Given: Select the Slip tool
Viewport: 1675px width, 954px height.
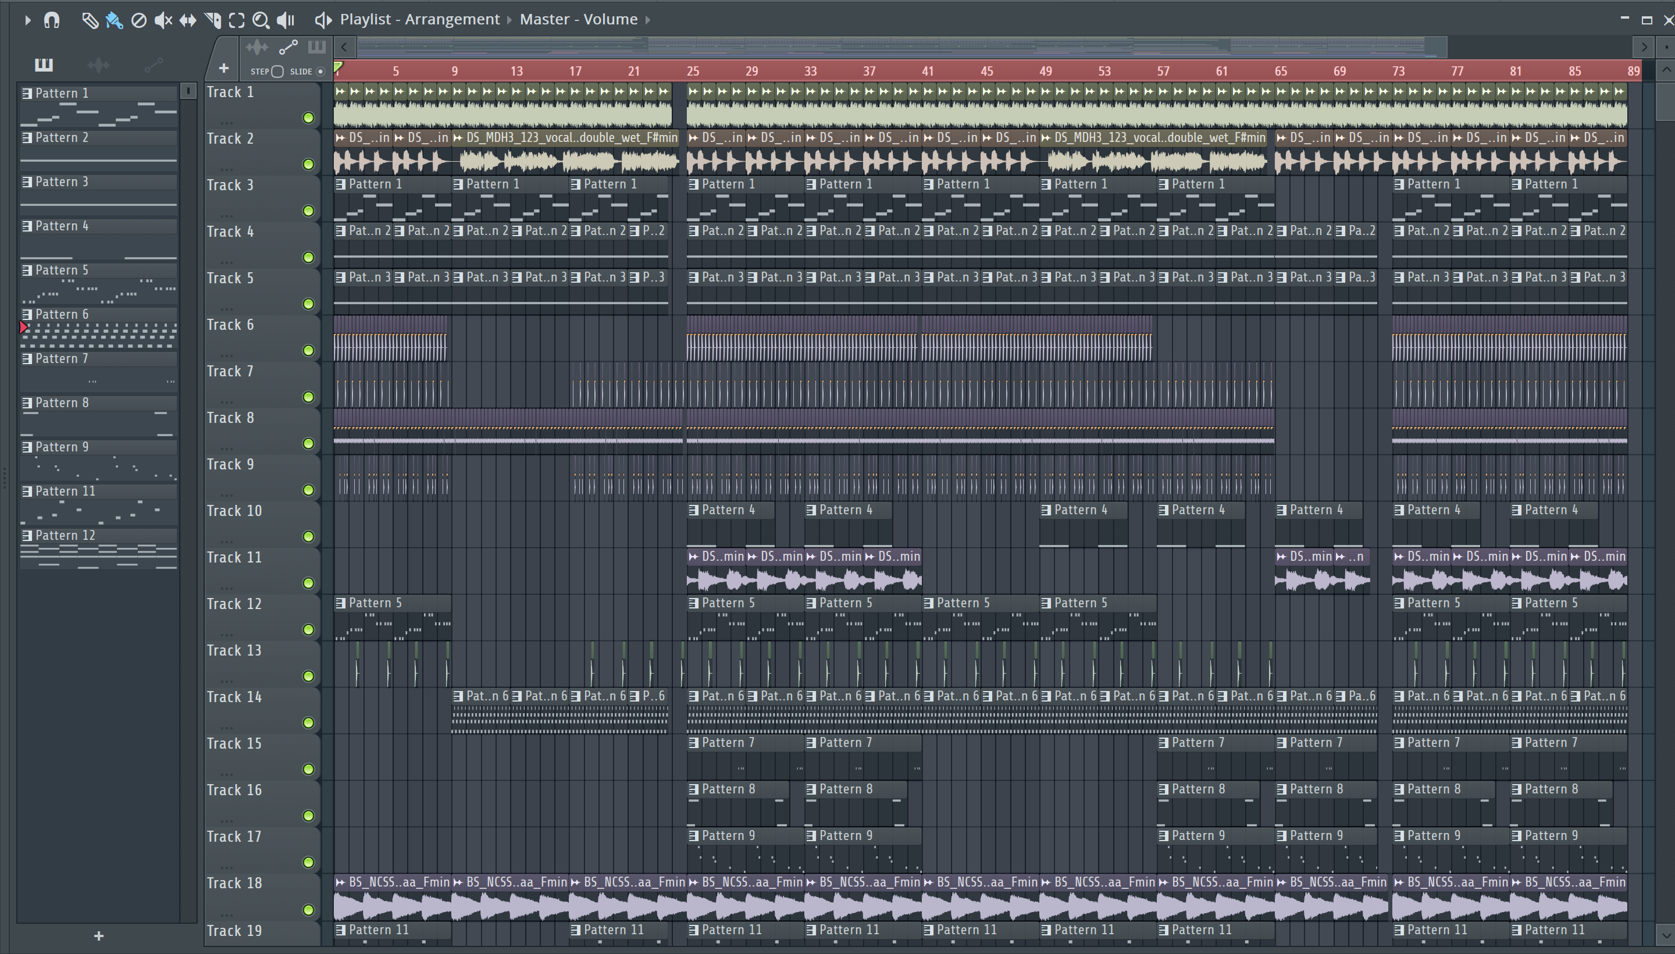Looking at the screenshot, I should pyautogui.click(x=187, y=20).
